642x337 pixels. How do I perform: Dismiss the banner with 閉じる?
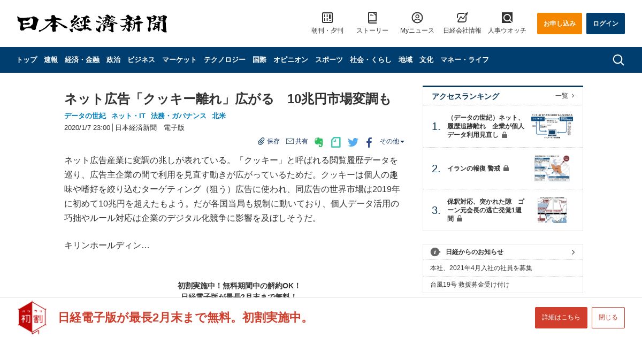click(608, 318)
